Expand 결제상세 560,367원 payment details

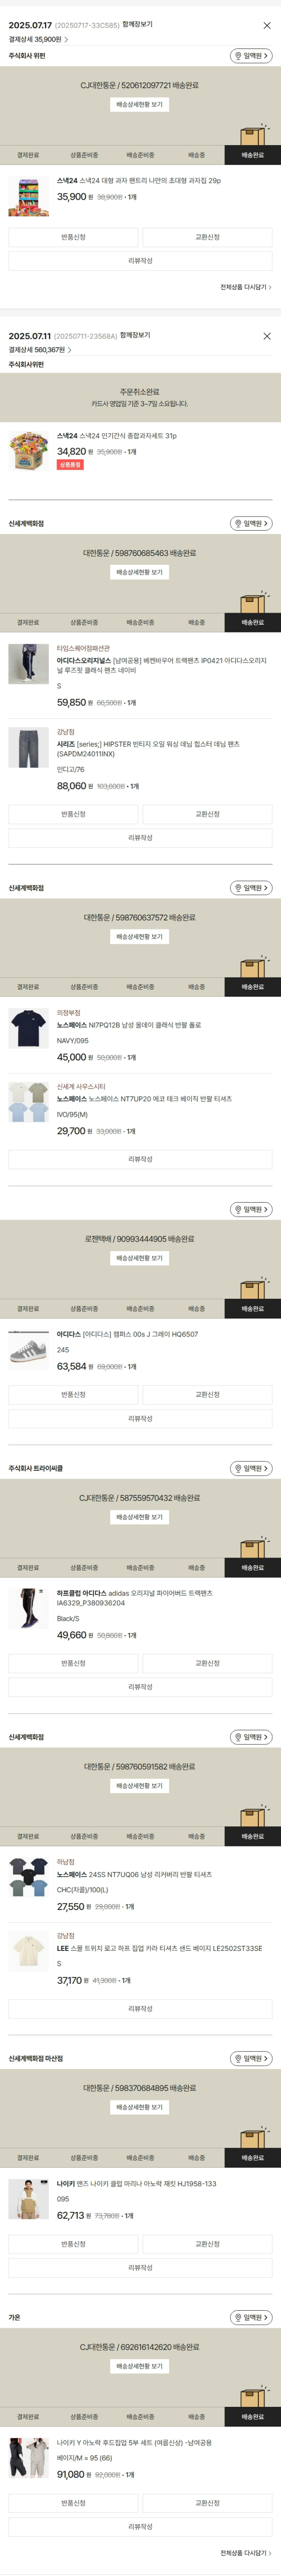pyautogui.click(x=41, y=350)
